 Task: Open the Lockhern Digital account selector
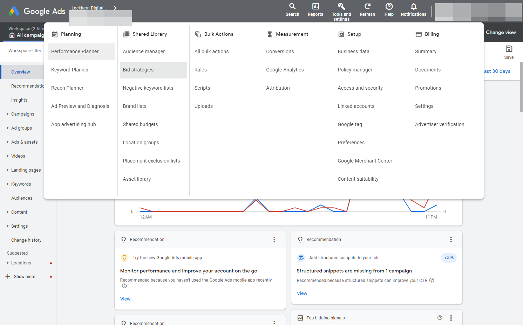coord(94,8)
